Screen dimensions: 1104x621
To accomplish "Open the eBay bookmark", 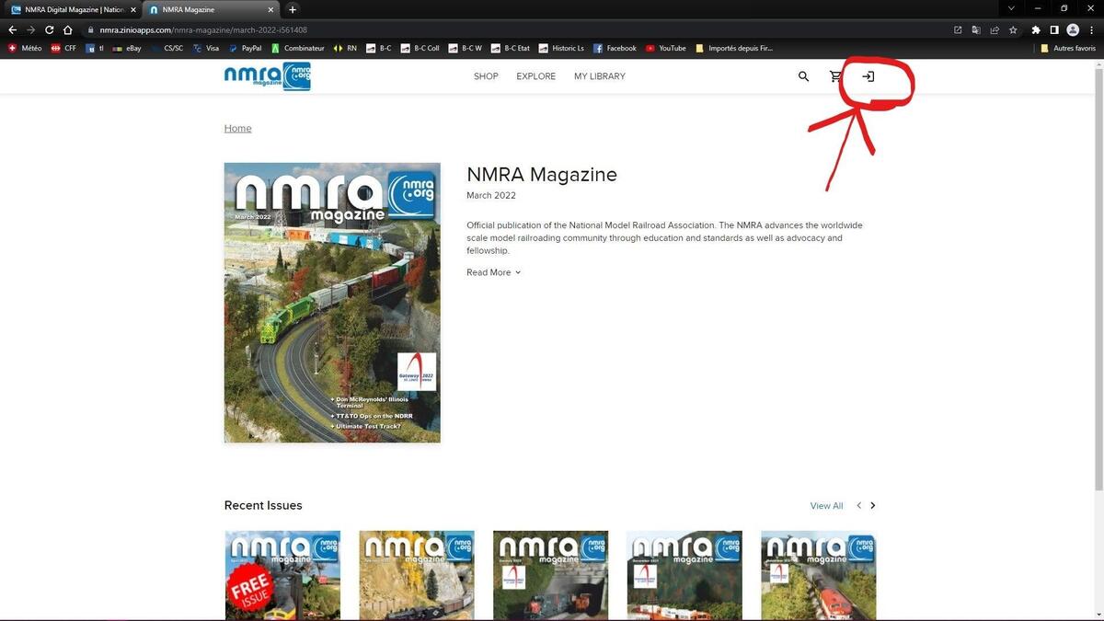I will pos(127,48).
